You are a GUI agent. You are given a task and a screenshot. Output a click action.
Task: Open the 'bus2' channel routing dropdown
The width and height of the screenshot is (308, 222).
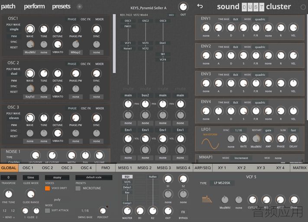[x=146, y=95]
